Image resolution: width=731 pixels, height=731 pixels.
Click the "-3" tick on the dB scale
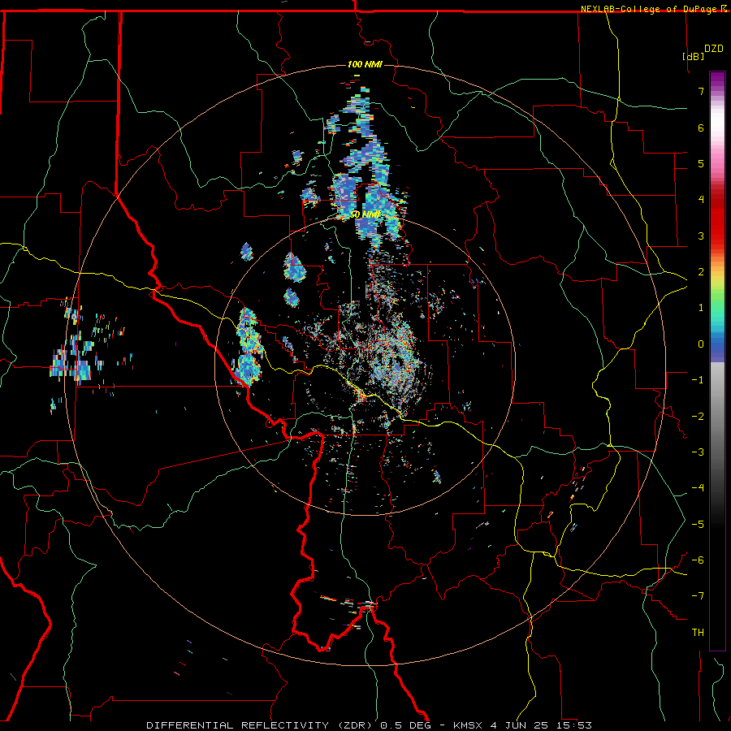(x=698, y=452)
